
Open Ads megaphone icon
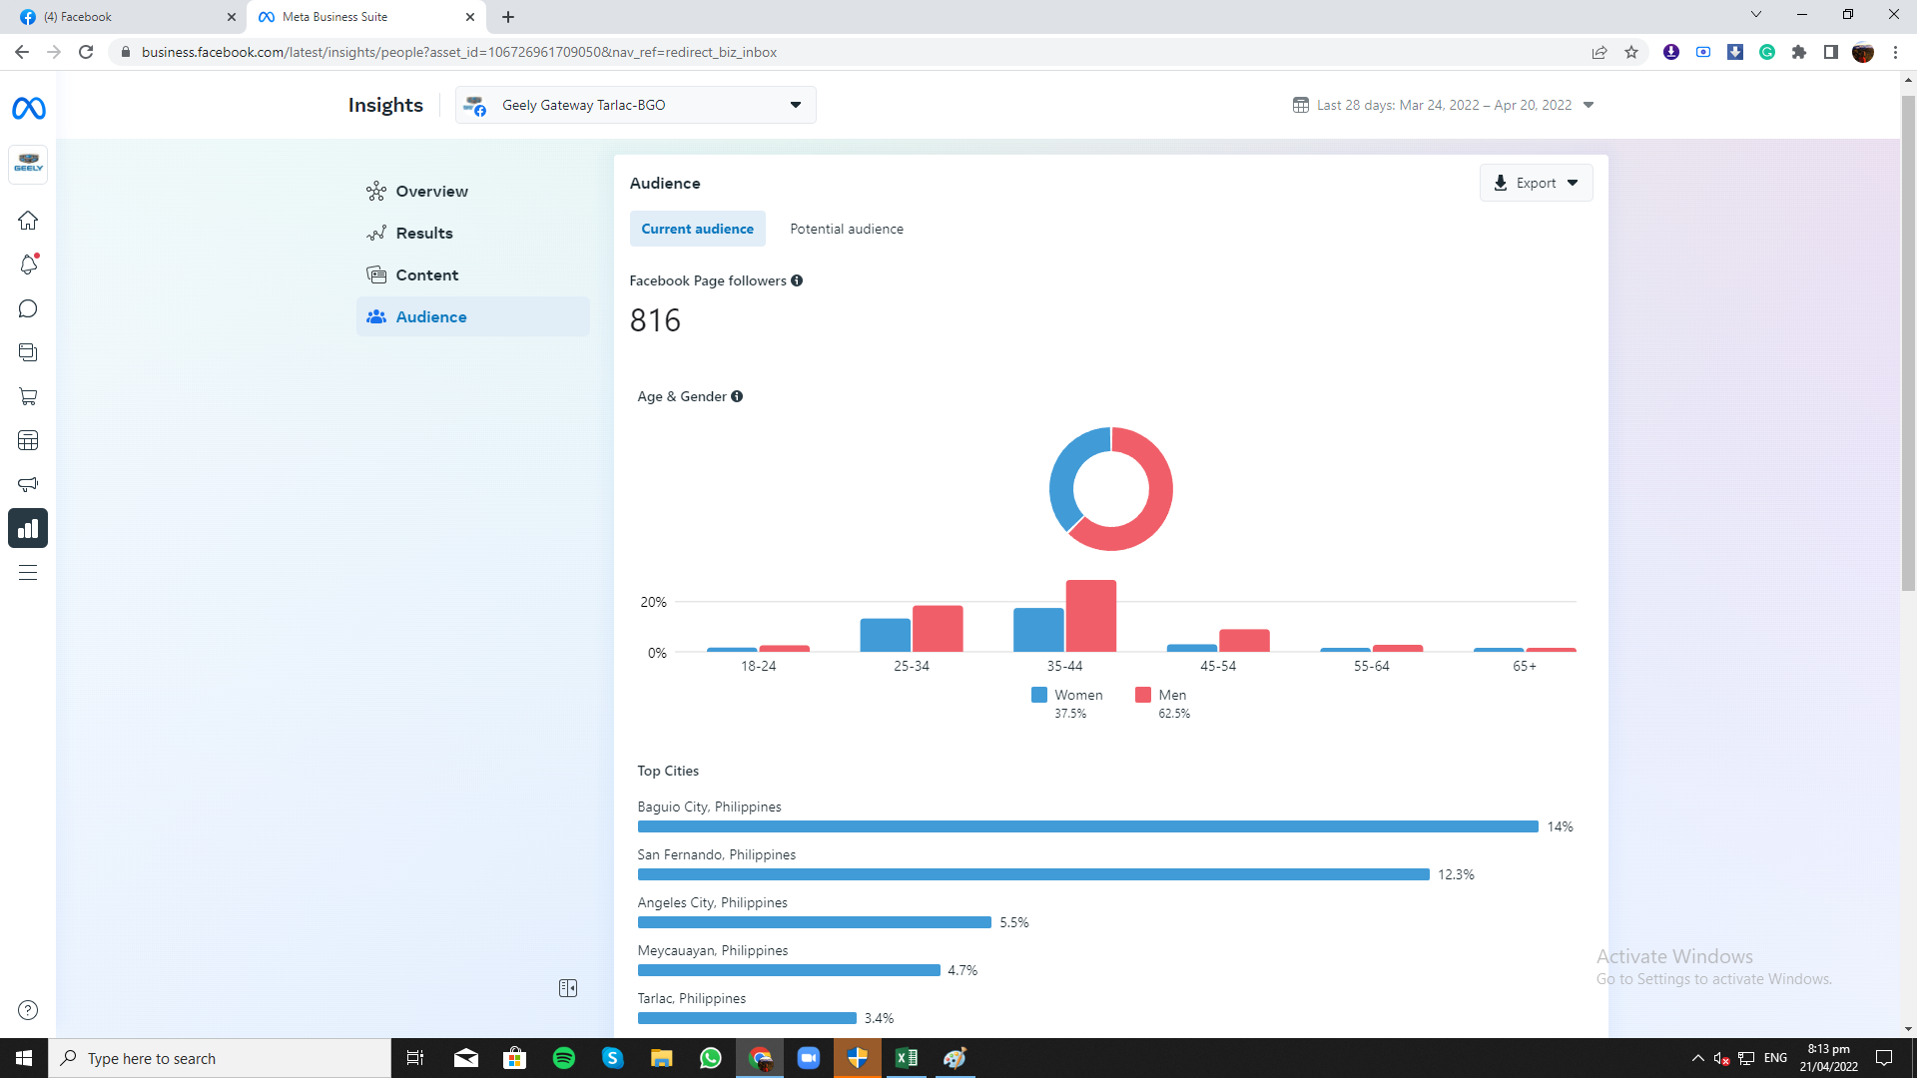pos(28,484)
